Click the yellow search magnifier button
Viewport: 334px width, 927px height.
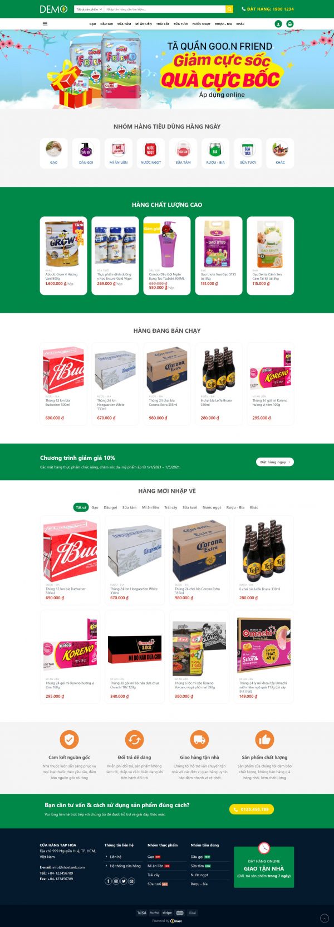pyautogui.click(x=229, y=9)
